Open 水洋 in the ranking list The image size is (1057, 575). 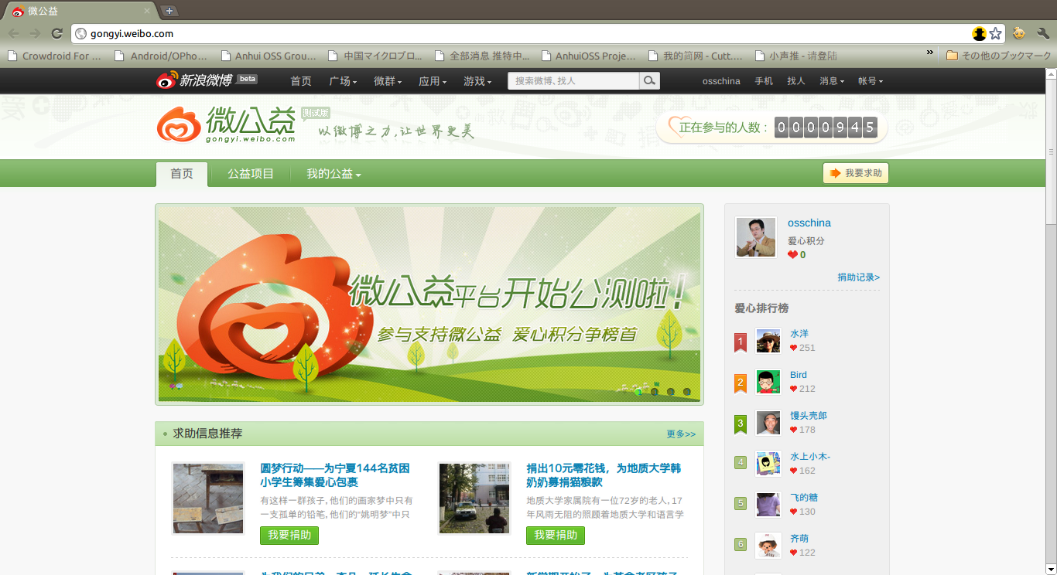(799, 334)
